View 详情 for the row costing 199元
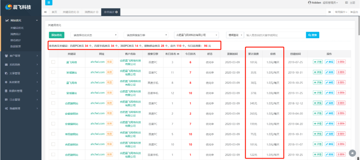 318,124
